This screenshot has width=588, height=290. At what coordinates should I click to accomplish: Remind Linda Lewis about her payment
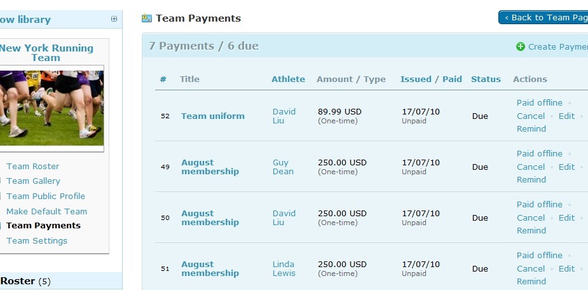click(531, 282)
